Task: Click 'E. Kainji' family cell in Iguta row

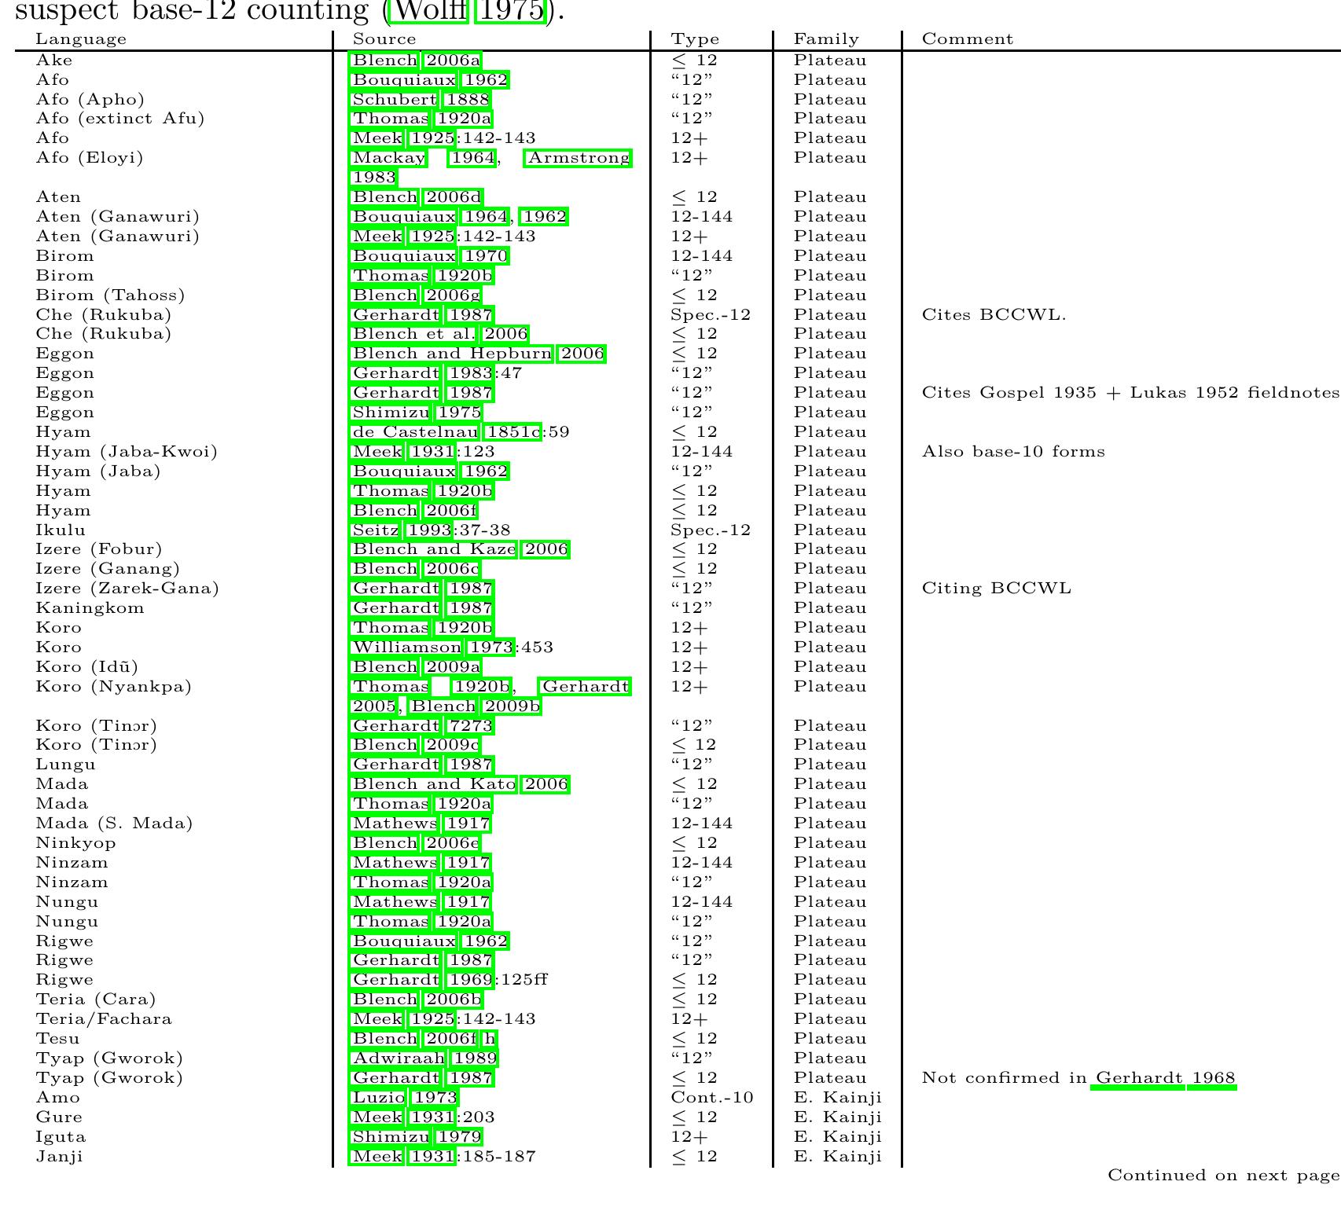Action: click(x=837, y=1137)
